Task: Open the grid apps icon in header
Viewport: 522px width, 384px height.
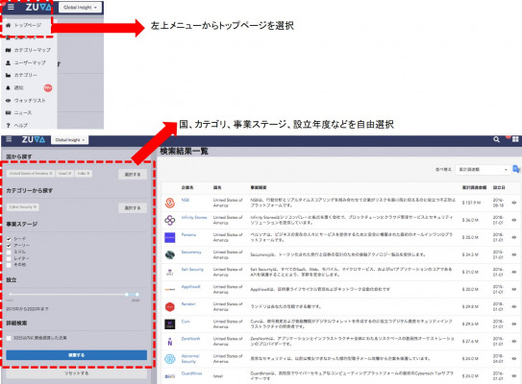Action: 515,139
